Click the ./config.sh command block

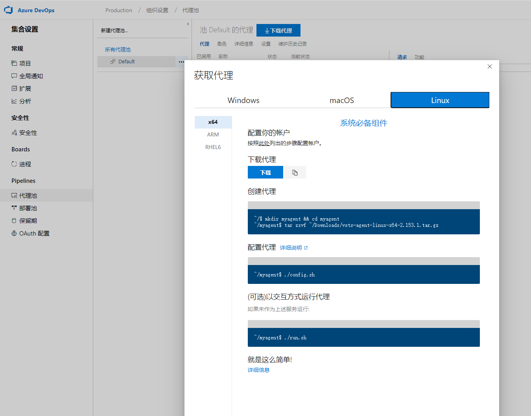click(364, 274)
